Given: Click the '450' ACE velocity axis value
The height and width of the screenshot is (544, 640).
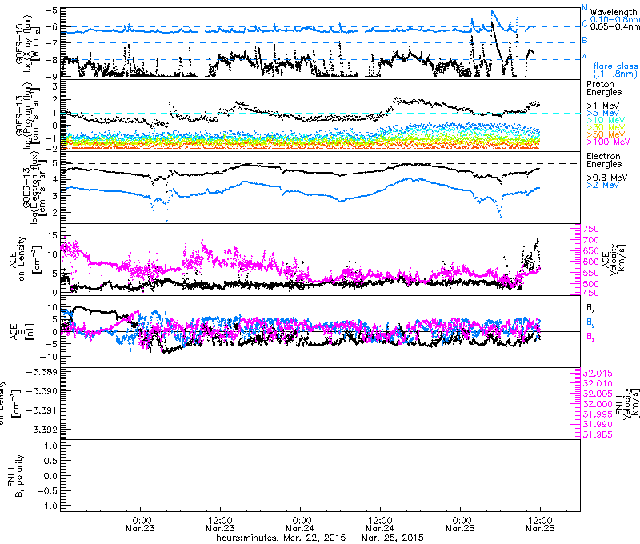Looking at the screenshot, I should tap(591, 293).
